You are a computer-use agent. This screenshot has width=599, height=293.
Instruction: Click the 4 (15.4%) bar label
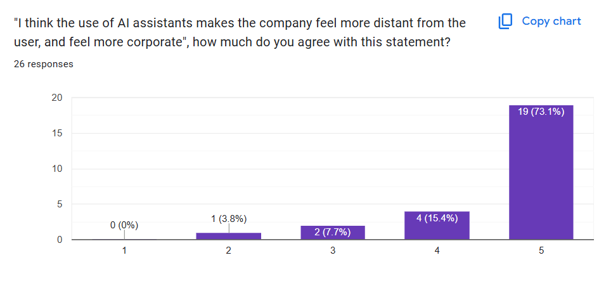[x=437, y=218]
